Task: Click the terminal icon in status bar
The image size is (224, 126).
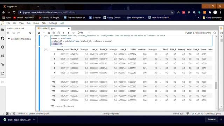Action: pos(7,113)
